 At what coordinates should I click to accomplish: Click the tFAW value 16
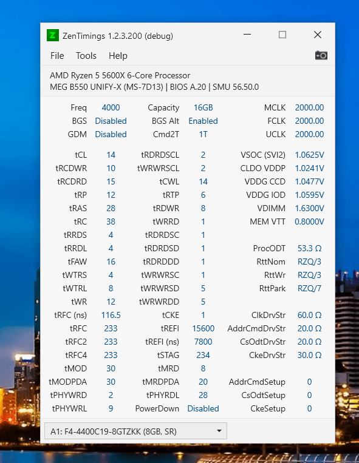click(111, 262)
